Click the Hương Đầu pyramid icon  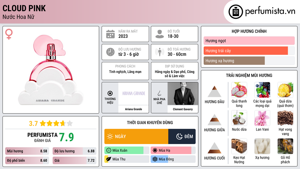click(x=214, y=92)
